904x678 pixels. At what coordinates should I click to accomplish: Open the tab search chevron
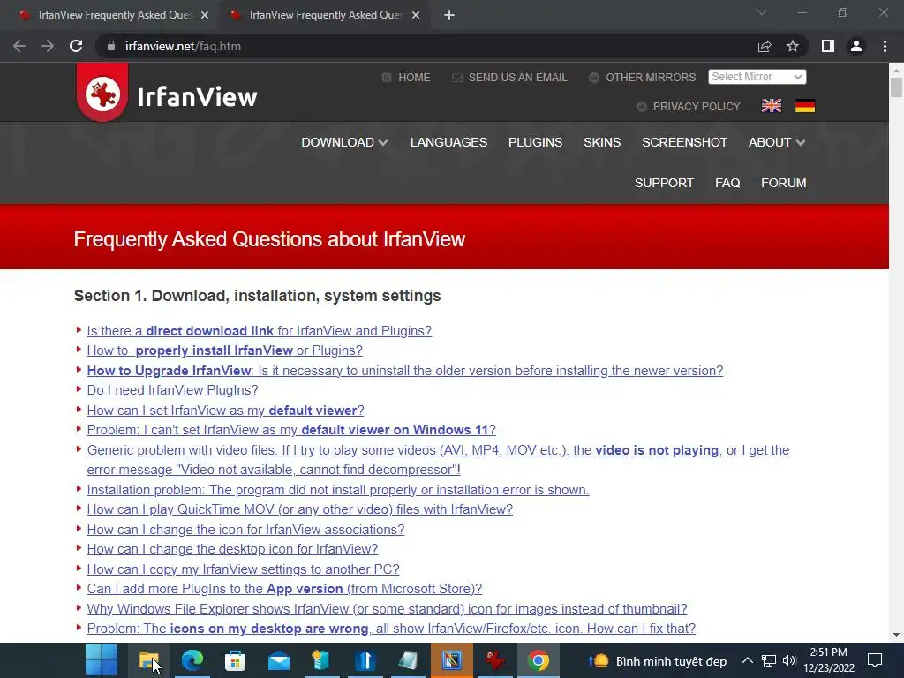(x=762, y=12)
